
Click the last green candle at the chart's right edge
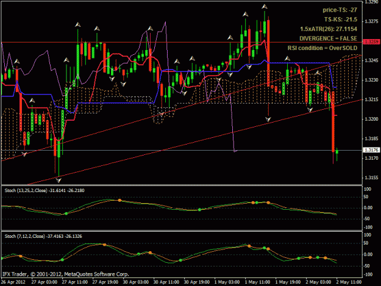click(x=337, y=152)
